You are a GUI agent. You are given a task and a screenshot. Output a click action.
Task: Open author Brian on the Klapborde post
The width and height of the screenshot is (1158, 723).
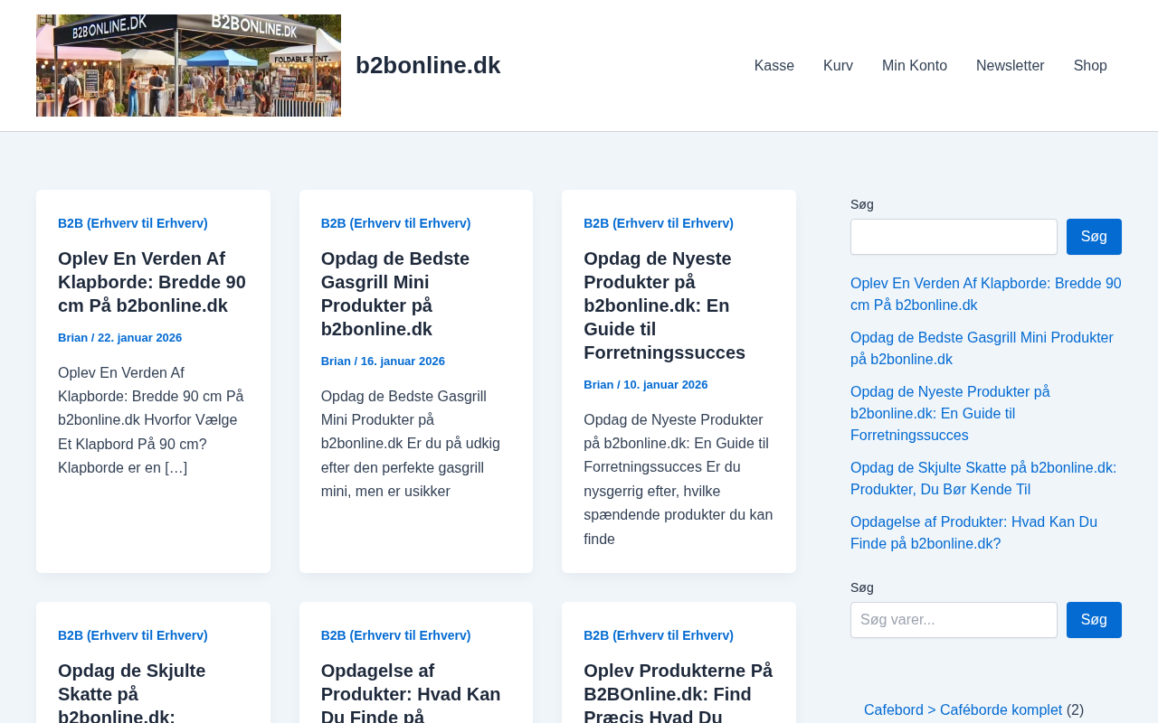coord(73,338)
